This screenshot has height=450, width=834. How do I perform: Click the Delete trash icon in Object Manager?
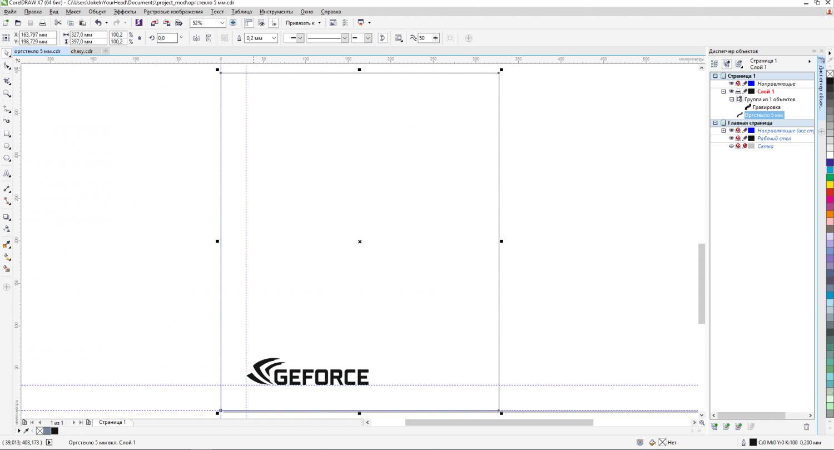(x=807, y=427)
